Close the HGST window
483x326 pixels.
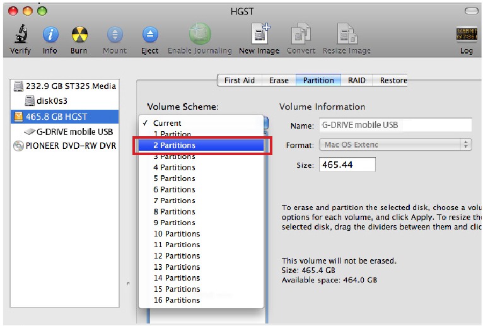pos(13,11)
